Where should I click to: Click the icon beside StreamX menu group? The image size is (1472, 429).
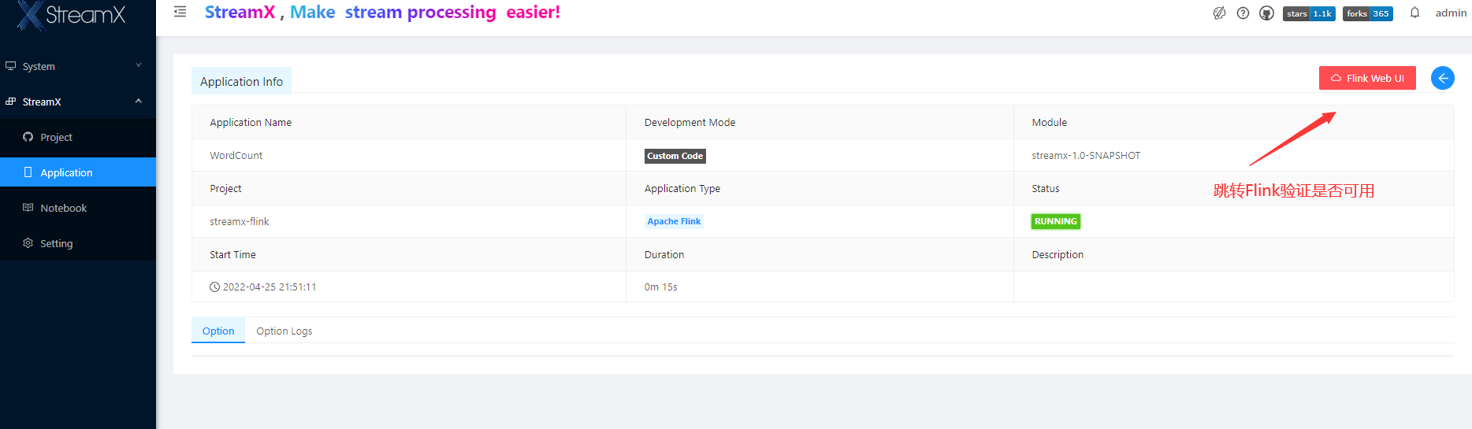point(11,102)
